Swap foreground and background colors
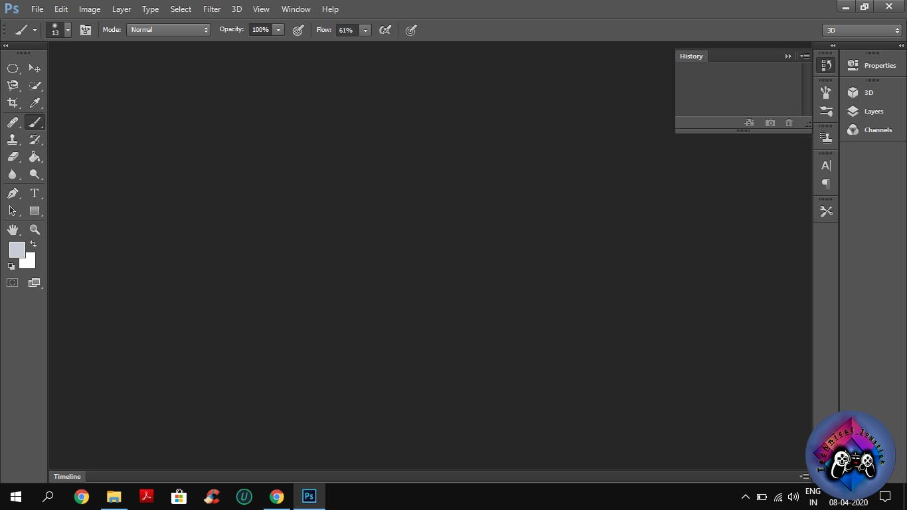The height and width of the screenshot is (510, 907). 33,244
